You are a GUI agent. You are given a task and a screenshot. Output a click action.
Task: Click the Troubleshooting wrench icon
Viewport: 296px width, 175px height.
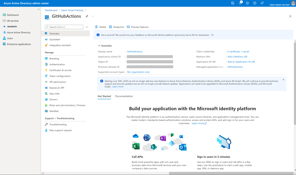[x=46, y=124]
